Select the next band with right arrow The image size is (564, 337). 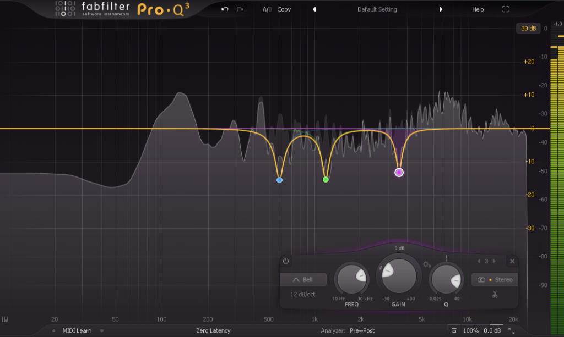point(494,261)
